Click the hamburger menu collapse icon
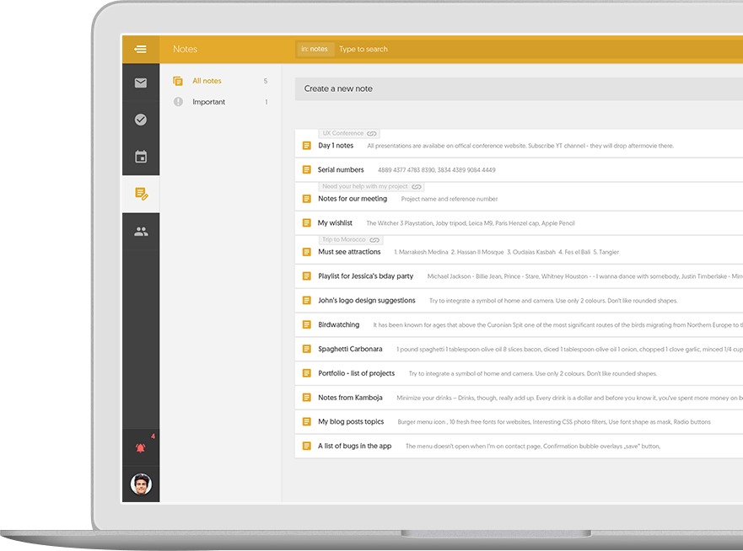The image size is (743, 551). (140, 49)
